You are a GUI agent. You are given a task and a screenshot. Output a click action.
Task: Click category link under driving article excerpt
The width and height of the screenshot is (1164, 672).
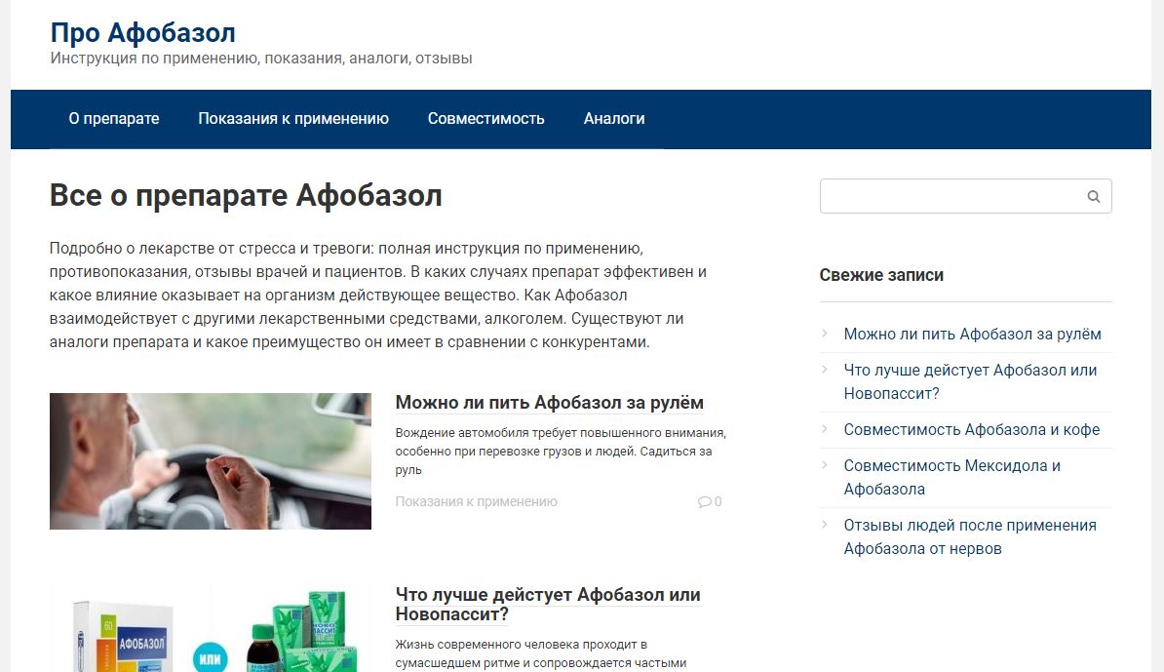476,502
